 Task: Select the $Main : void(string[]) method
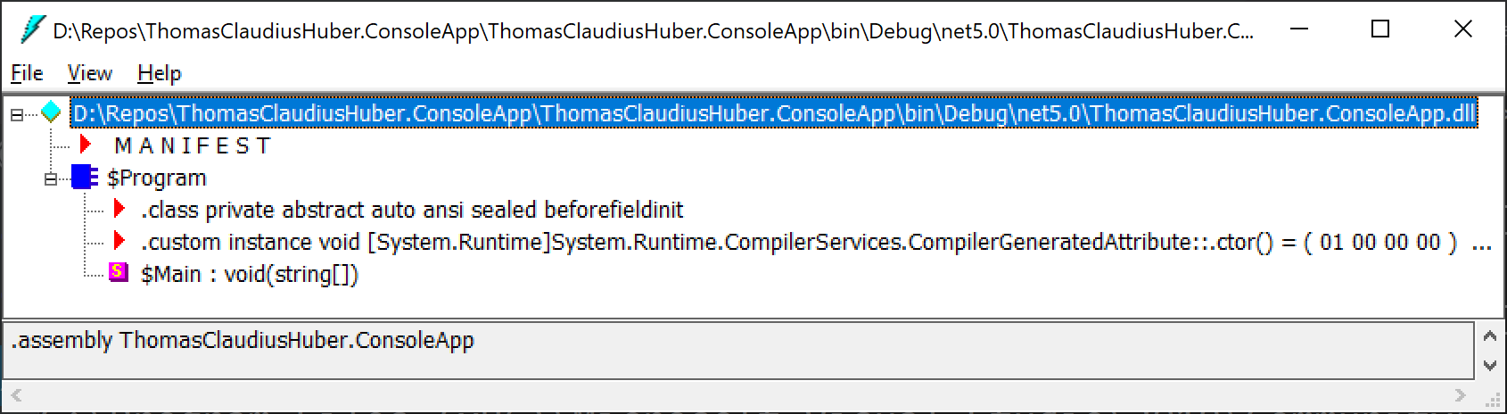pos(250,274)
